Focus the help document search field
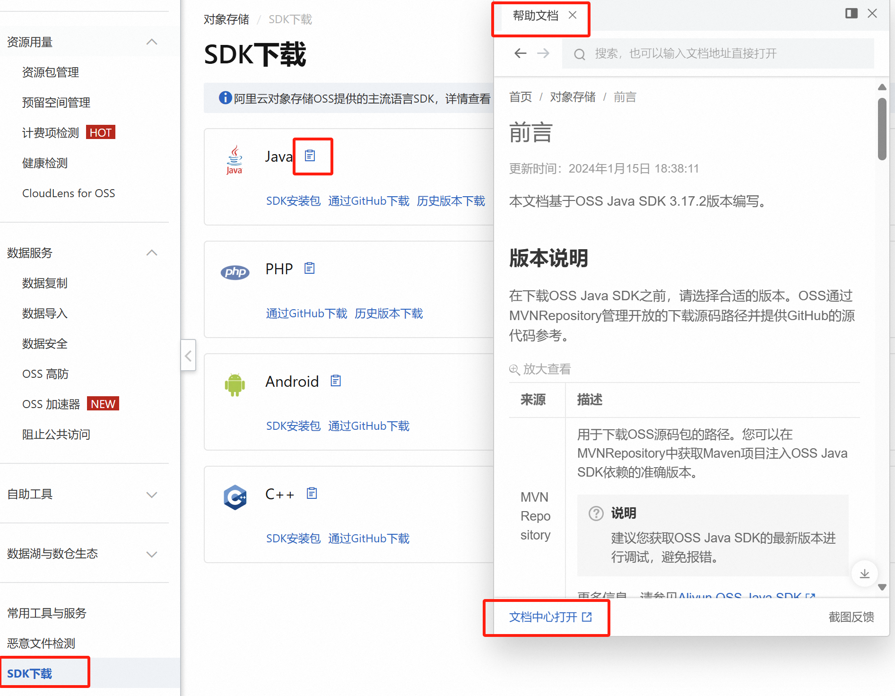The height and width of the screenshot is (696, 895). coord(718,53)
